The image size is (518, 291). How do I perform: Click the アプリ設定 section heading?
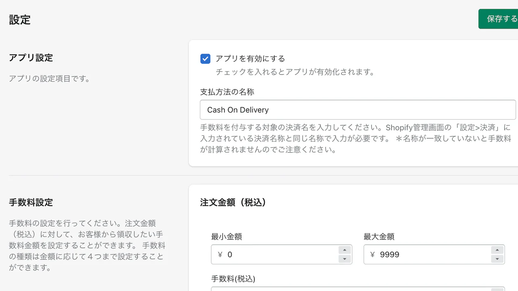pyautogui.click(x=31, y=58)
